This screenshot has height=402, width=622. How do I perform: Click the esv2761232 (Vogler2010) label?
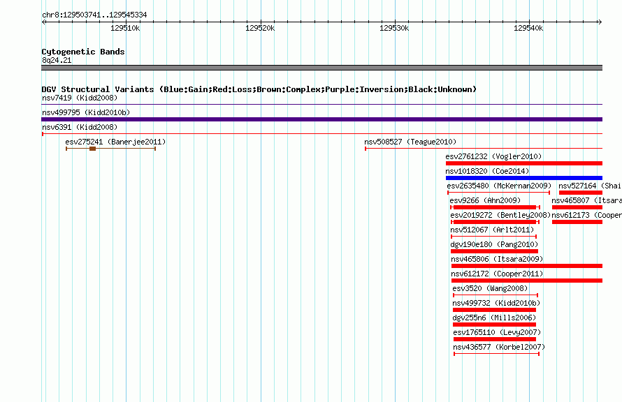[493, 156]
